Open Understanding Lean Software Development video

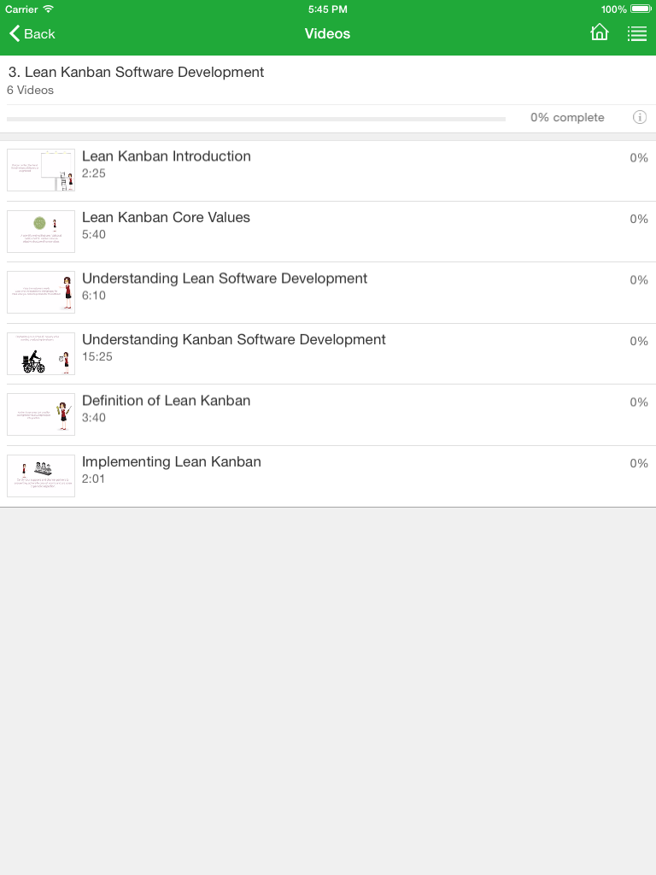pos(225,279)
